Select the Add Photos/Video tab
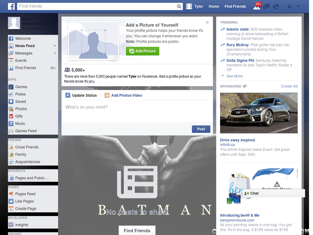Screen dimensions: 313x235 123,95
